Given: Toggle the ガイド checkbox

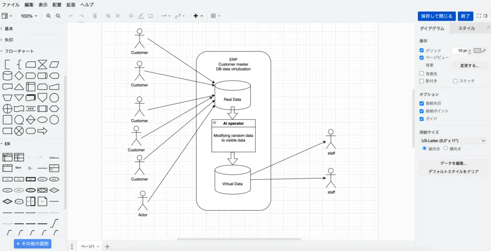Looking at the screenshot, I should pos(421,119).
